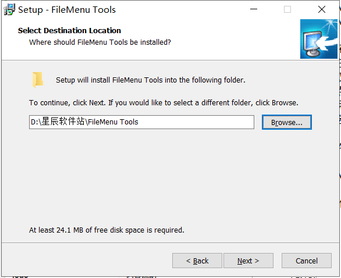This screenshot has width=341, height=278.
Task: Click the '24.1 MB of free disk space' notice
Action: 106,230
